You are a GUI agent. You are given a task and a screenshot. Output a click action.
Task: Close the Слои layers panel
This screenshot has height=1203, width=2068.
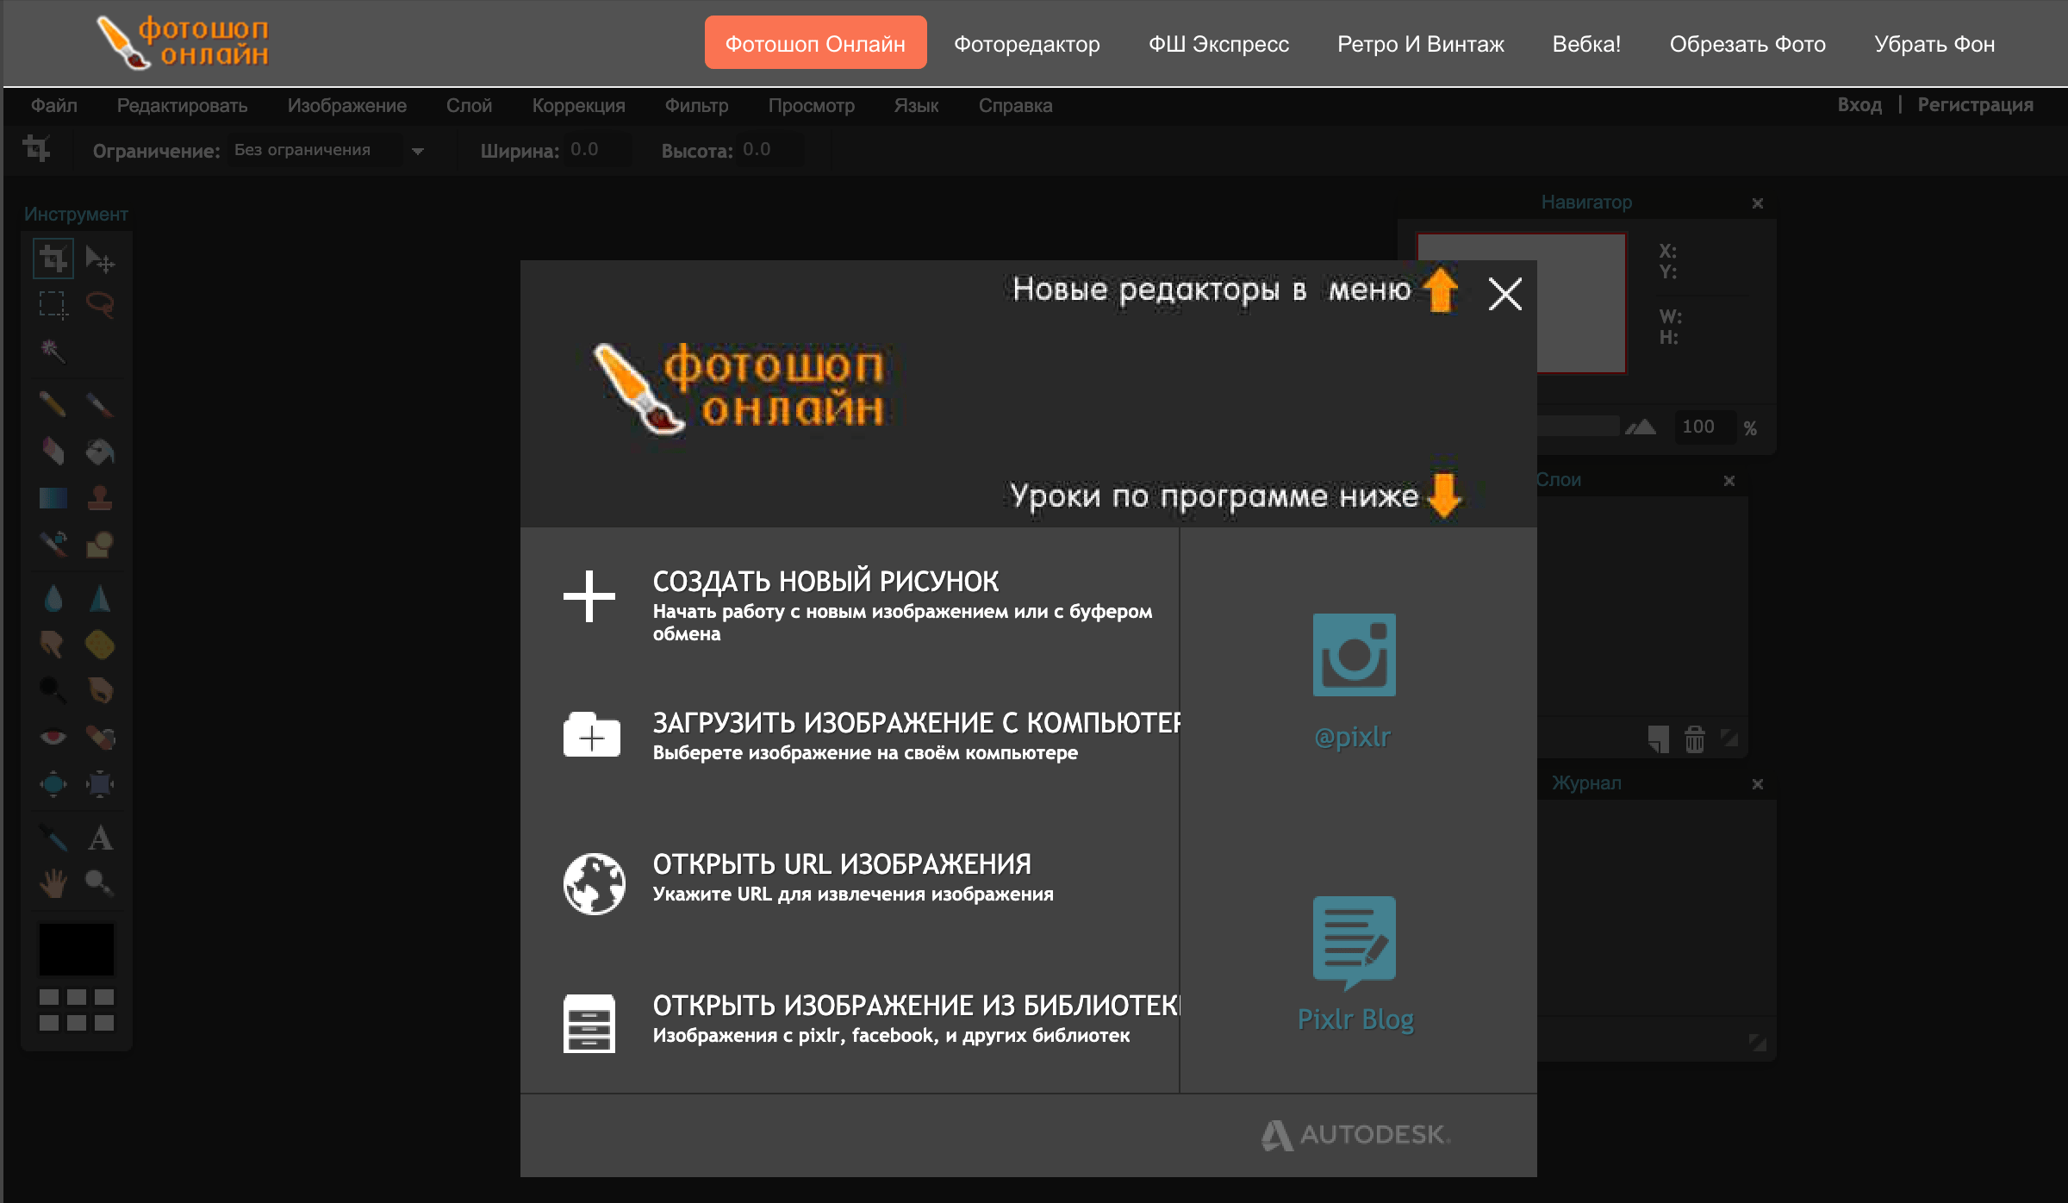[1729, 481]
